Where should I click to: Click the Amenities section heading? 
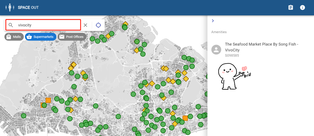(x=219, y=32)
